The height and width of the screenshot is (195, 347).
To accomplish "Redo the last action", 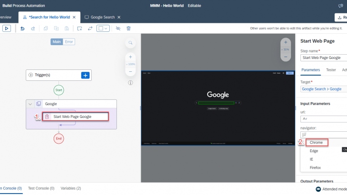I will click(x=33, y=29).
